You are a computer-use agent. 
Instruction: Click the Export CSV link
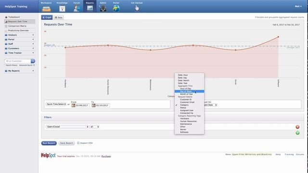pos(87,143)
